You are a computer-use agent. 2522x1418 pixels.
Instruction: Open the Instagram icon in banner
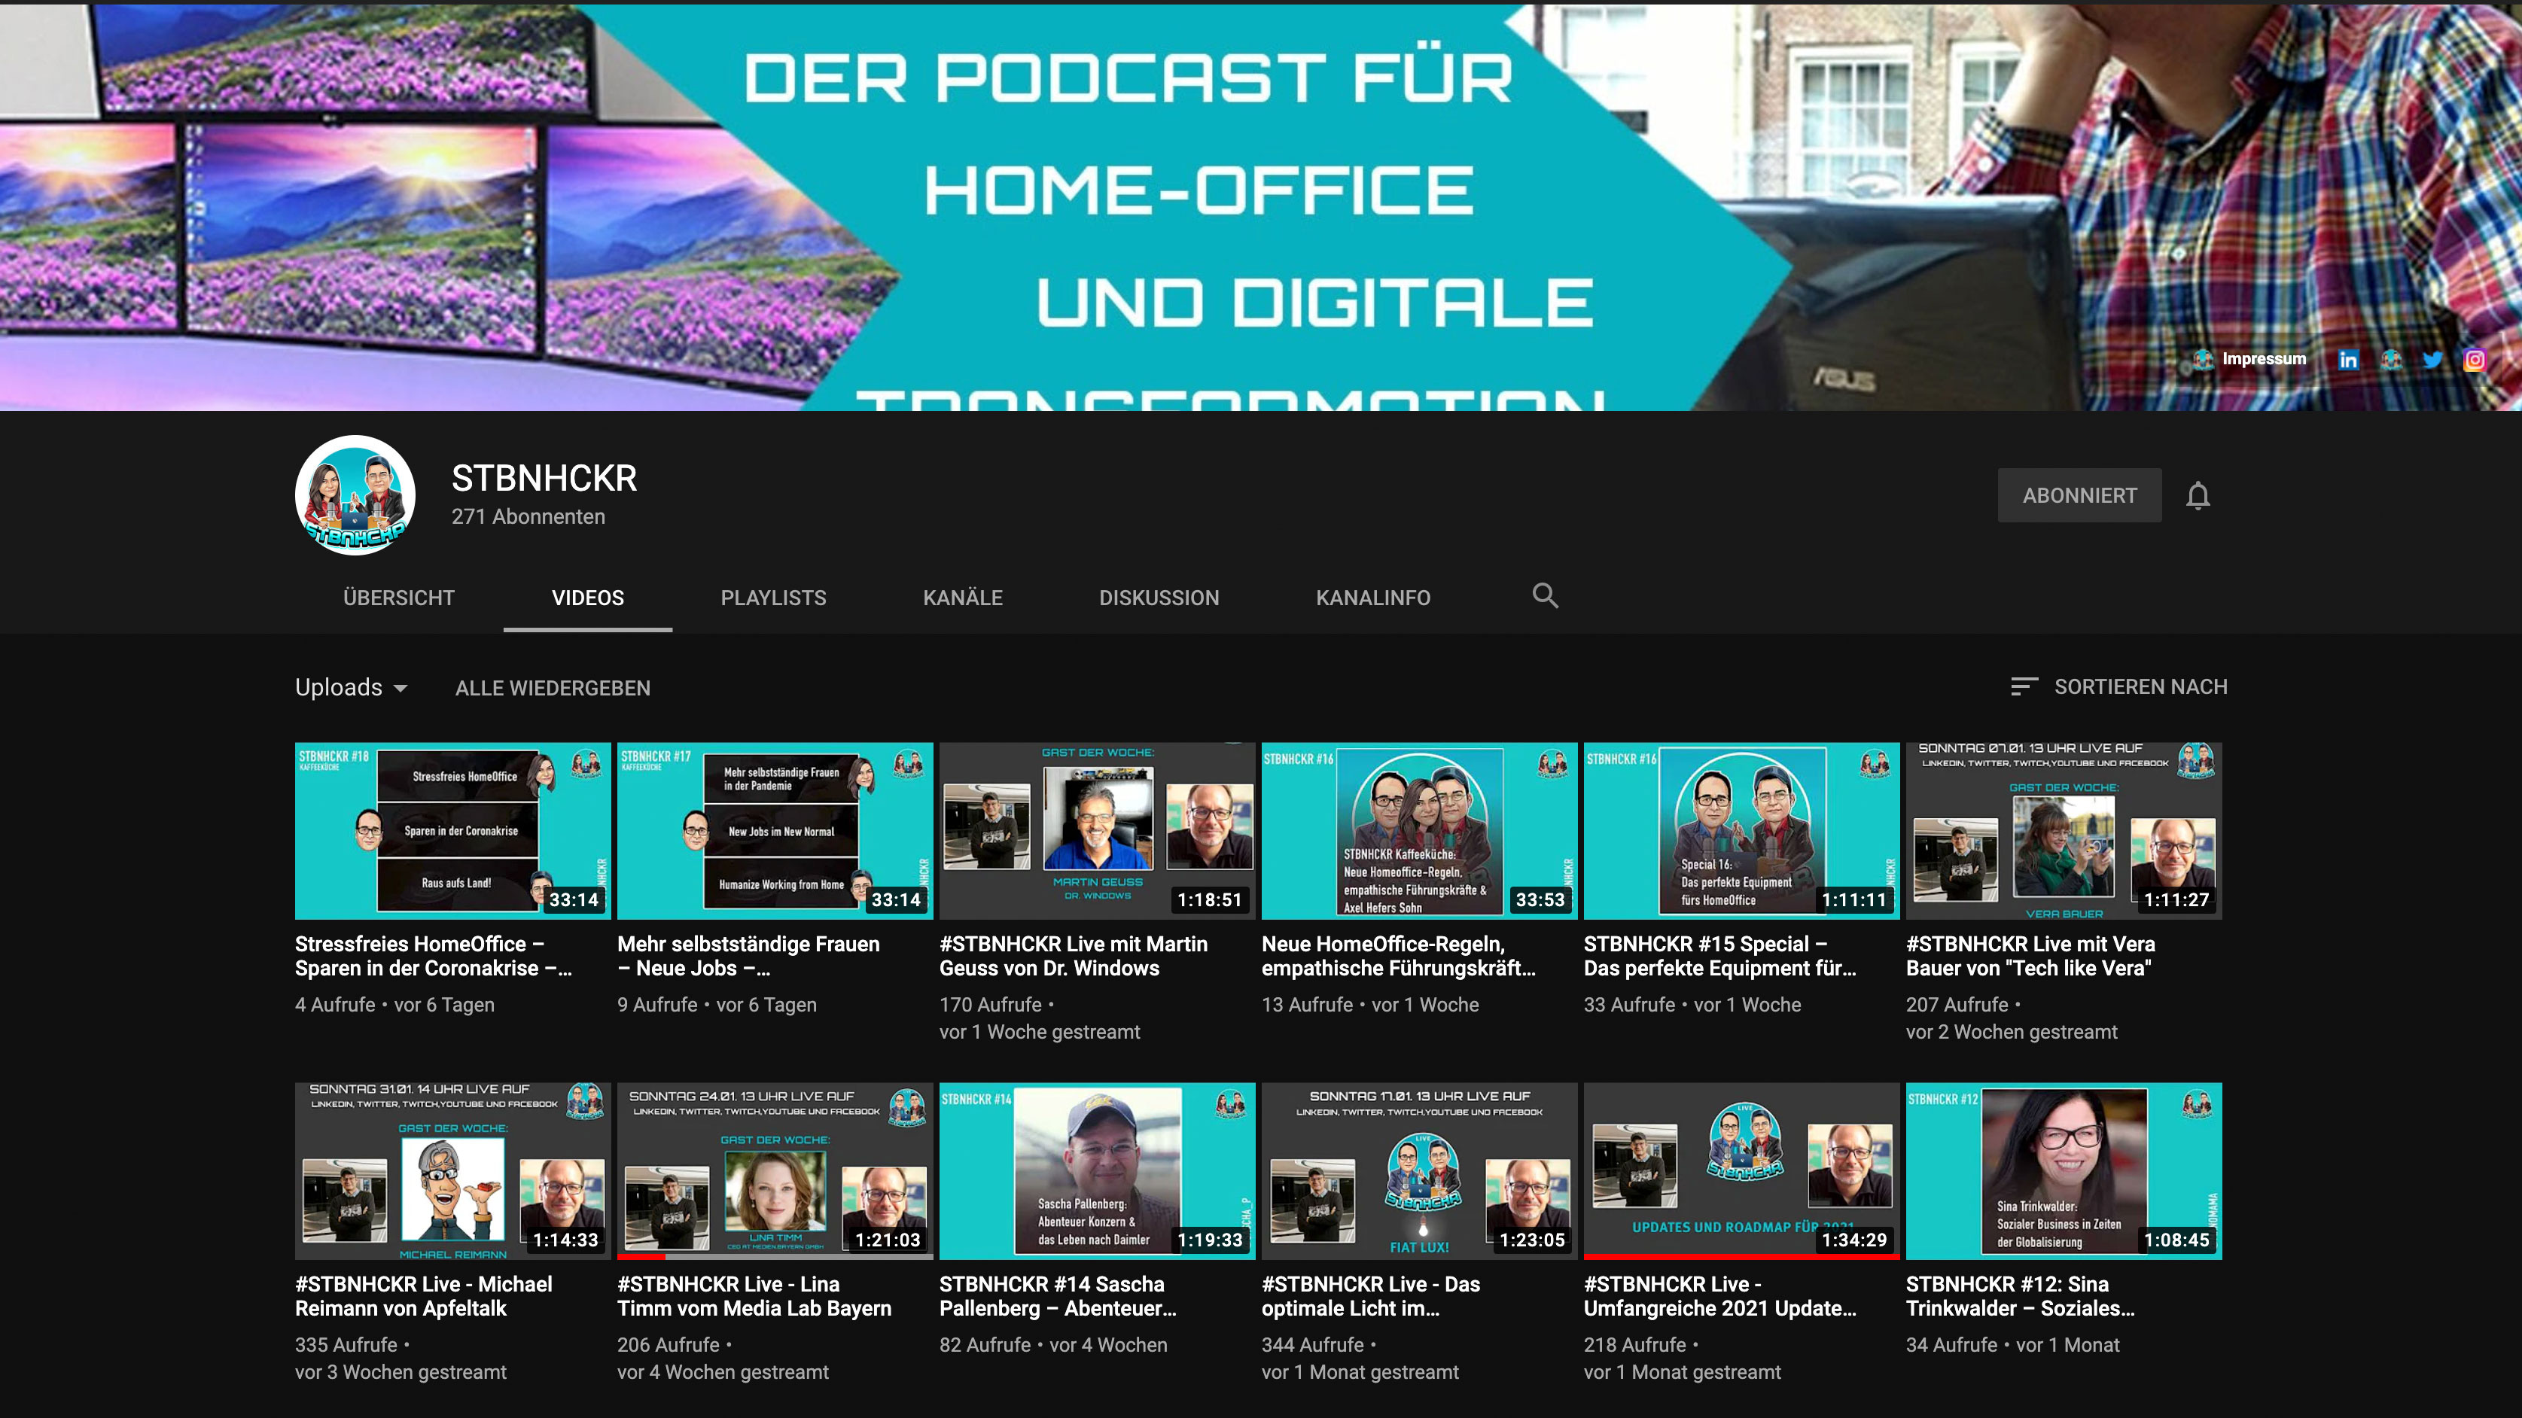point(2474,360)
